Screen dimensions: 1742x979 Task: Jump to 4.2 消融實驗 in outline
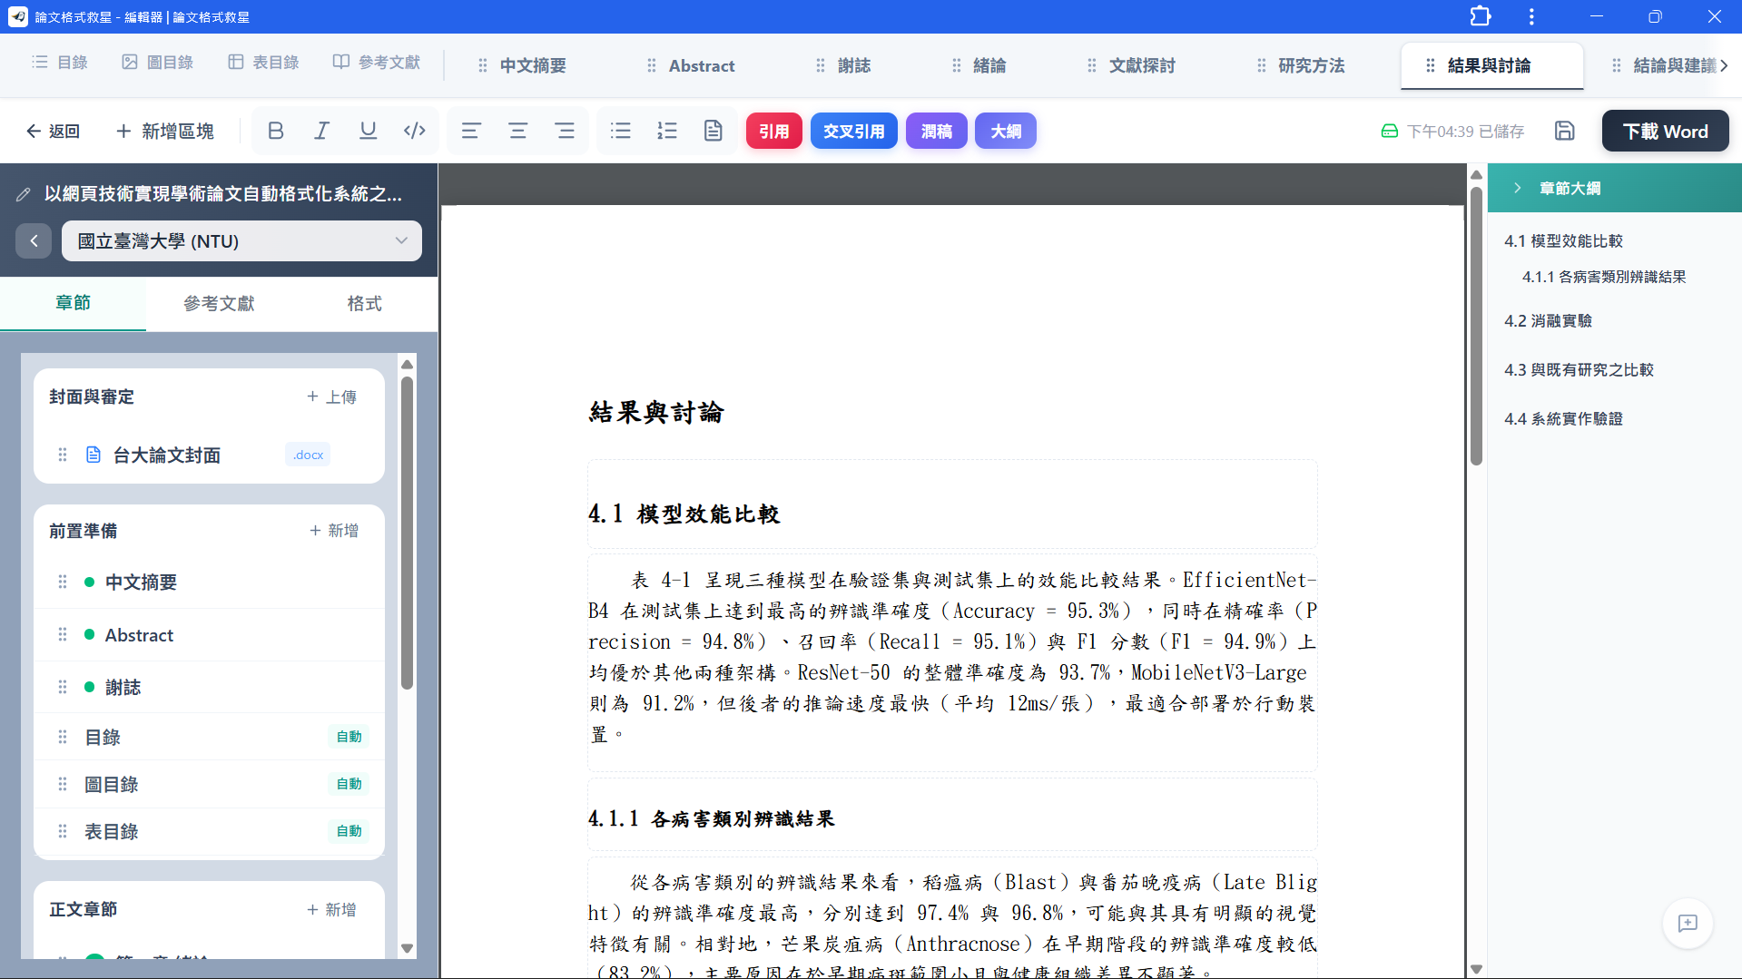point(1548,320)
